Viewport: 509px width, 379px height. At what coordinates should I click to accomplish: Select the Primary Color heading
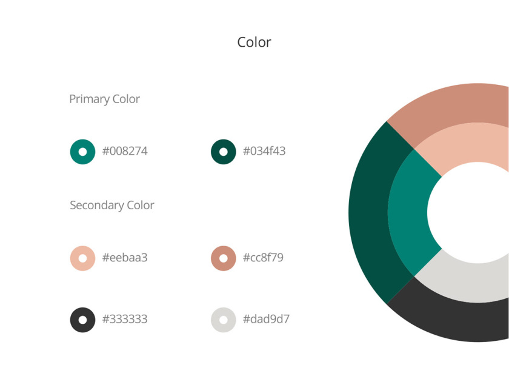104,99
